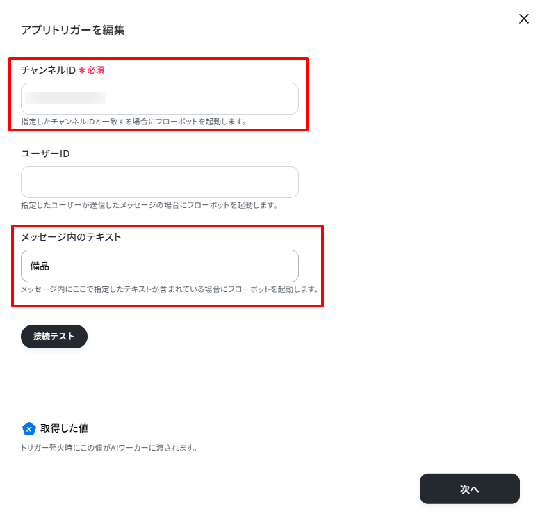
Task: Click the red 必須 required marker
Action: [96, 70]
